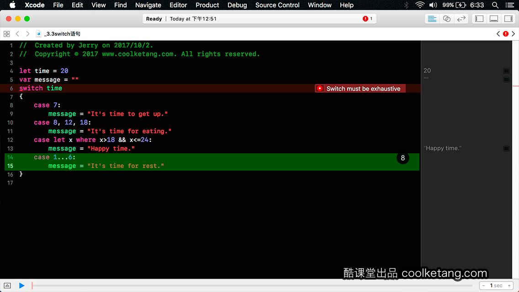Screen dimensions: 519x292
Task: Click the red issue indicator in jump bar
Action: pos(506,34)
